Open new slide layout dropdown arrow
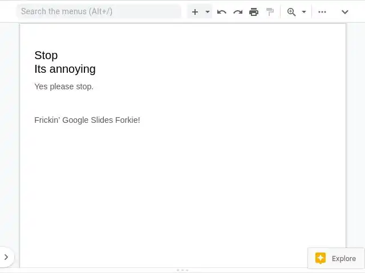The height and width of the screenshot is (273, 365). tap(208, 12)
